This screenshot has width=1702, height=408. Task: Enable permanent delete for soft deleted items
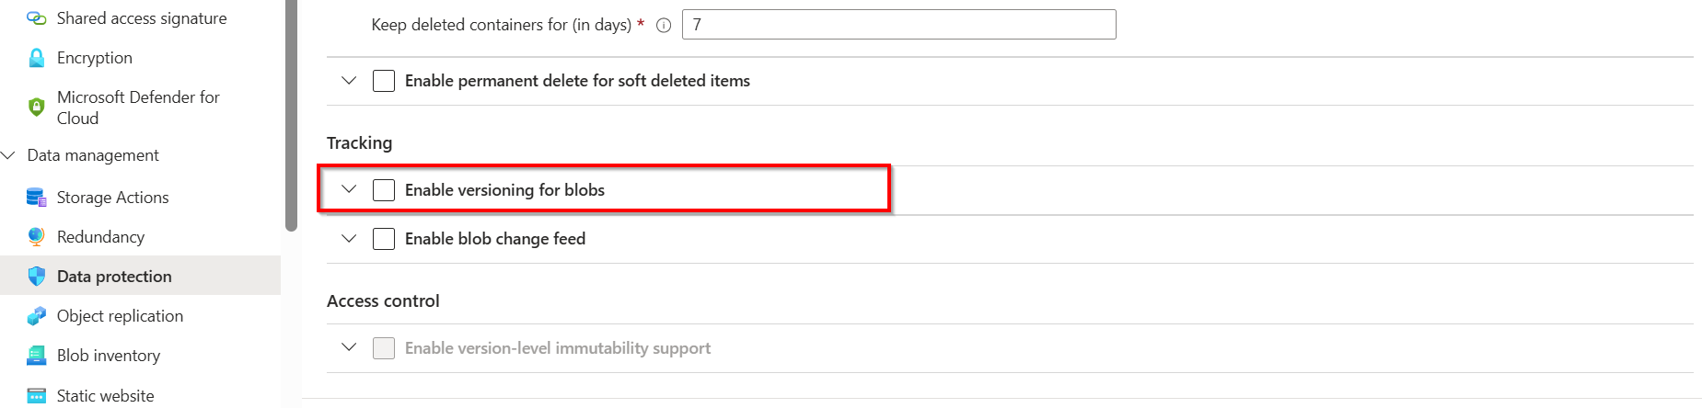point(384,81)
